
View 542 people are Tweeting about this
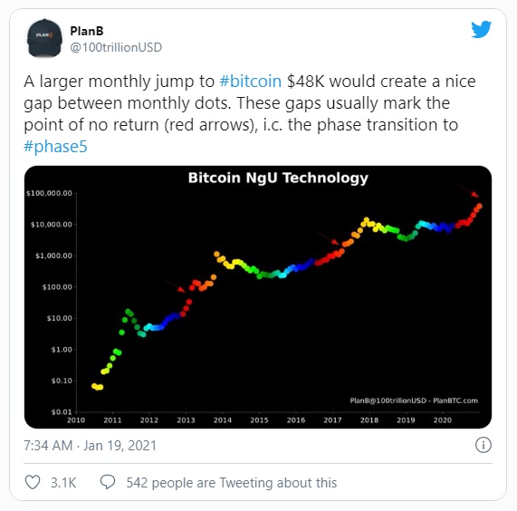pyautogui.click(x=232, y=483)
